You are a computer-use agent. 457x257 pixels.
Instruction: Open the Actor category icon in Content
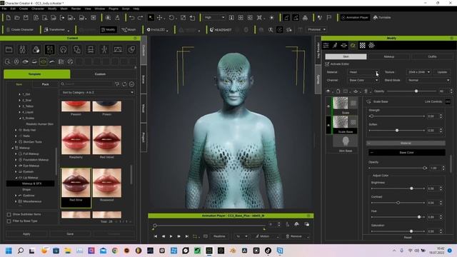(x=22, y=49)
